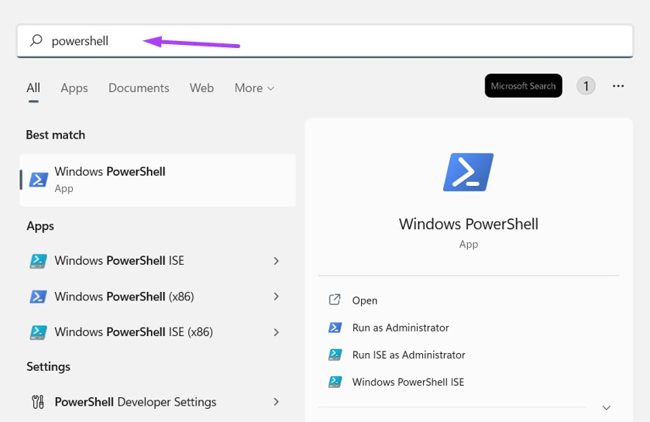
Task: Open the Windows PowerShell best match result
Action: [158, 180]
